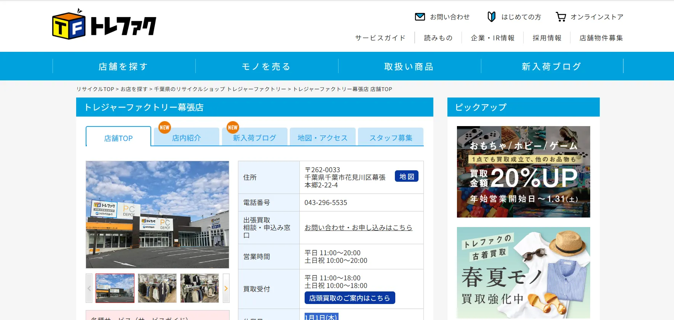Click the beginner leaf mark icon
This screenshot has height=320, width=674.
click(x=491, y=17)
